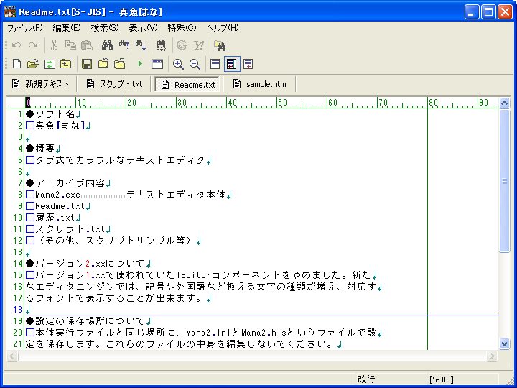Open Find with the binoculars icon
Screen dimensions: 517x388
pyautogui.click(x=107, y=45)
